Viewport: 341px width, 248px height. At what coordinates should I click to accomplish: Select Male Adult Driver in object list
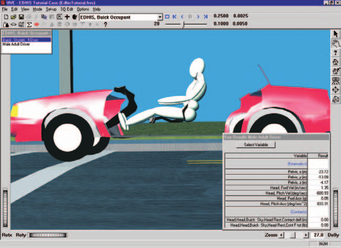click(x=27, y=44)
